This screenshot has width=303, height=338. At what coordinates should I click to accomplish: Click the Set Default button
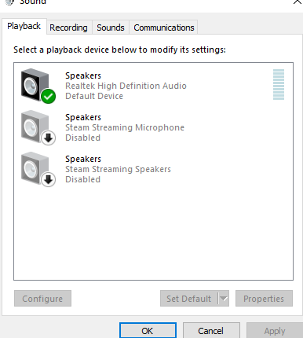click(189, 298)
